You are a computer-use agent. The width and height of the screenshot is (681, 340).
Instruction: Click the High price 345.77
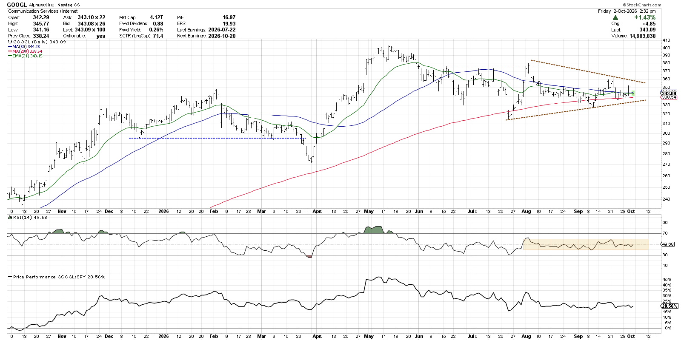coord(41,24)
